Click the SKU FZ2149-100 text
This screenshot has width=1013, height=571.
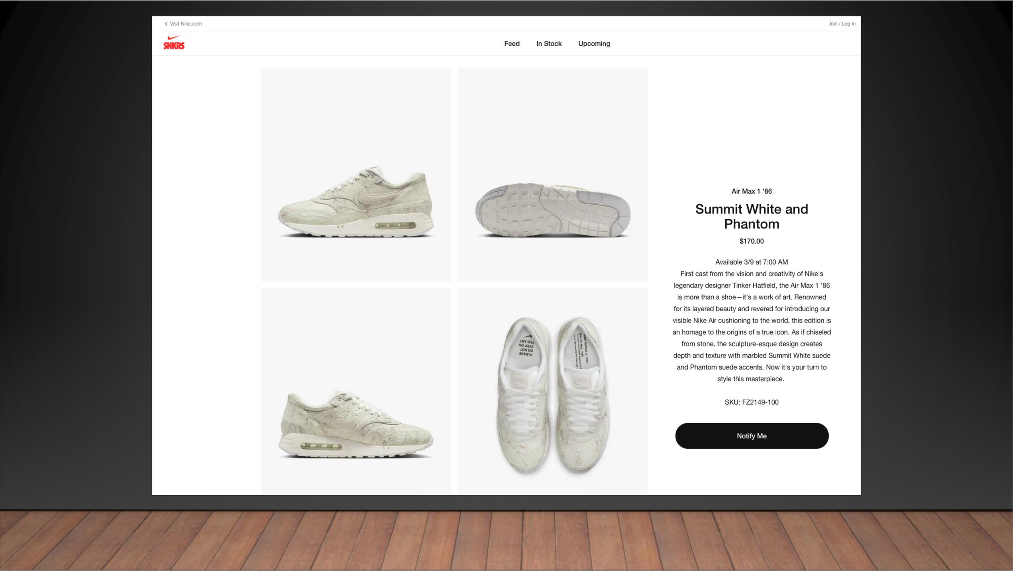[x=752, y=402]
